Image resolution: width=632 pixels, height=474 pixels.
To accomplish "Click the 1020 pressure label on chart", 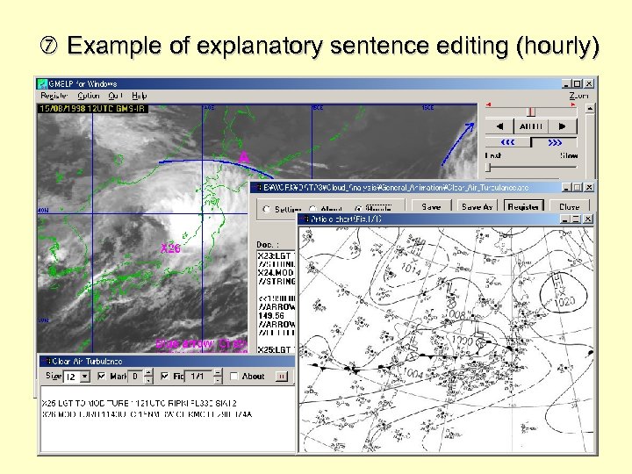I will pyautogui.click(x=564, y=301).
